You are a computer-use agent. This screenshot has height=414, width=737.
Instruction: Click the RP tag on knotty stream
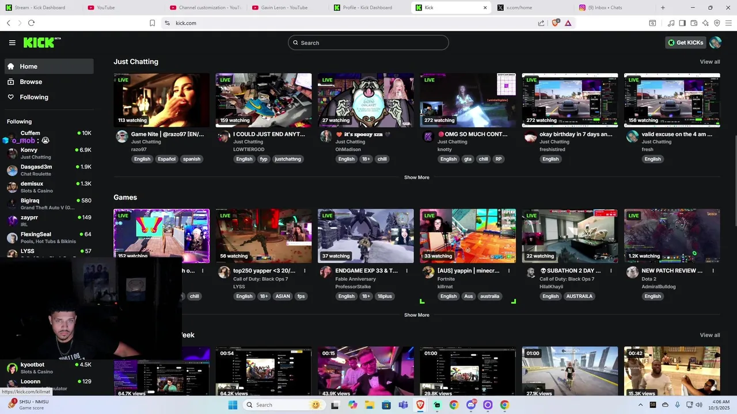tap(499, 159)
